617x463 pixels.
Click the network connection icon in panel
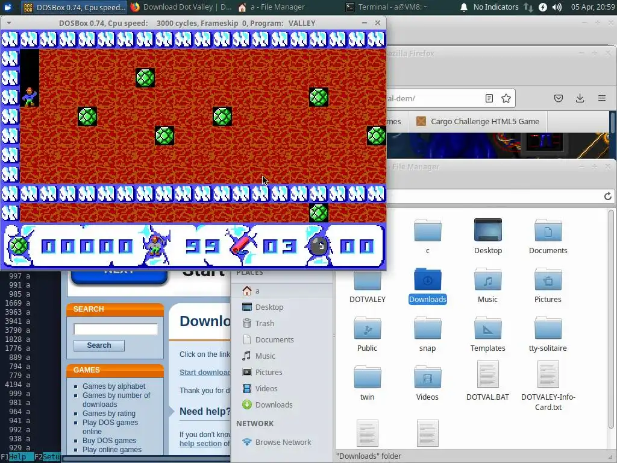click(x=528, y=7)
